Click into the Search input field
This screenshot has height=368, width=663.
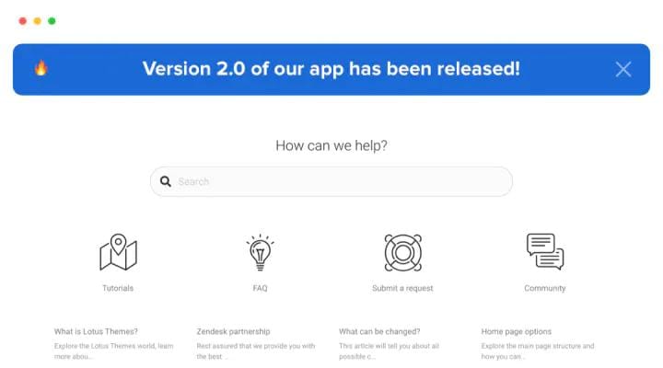tap(331, 181)
